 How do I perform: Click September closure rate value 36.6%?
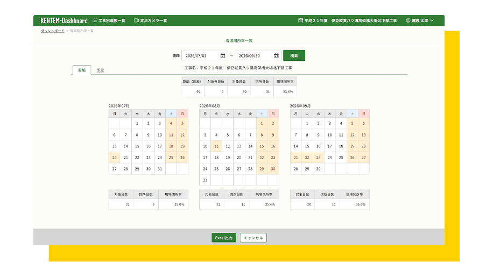pos(360,204)
